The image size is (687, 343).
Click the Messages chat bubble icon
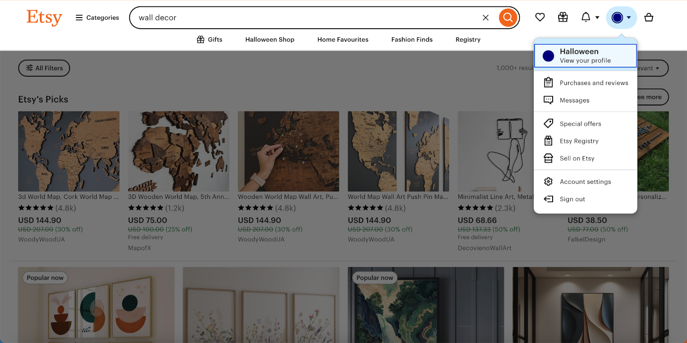point(548,100)
